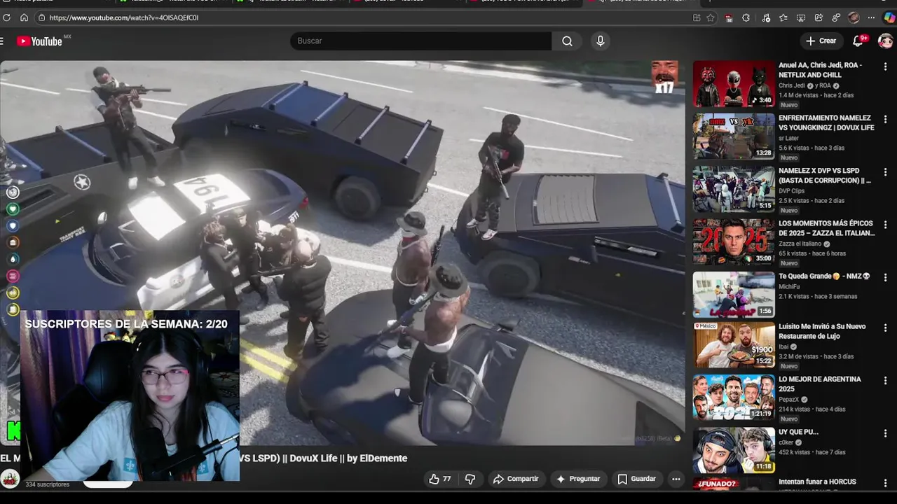The height and width of the screenshot is (504, 897).
Task: Open the screenshot tool icon in browser toolbar
Action: [800, 17]
